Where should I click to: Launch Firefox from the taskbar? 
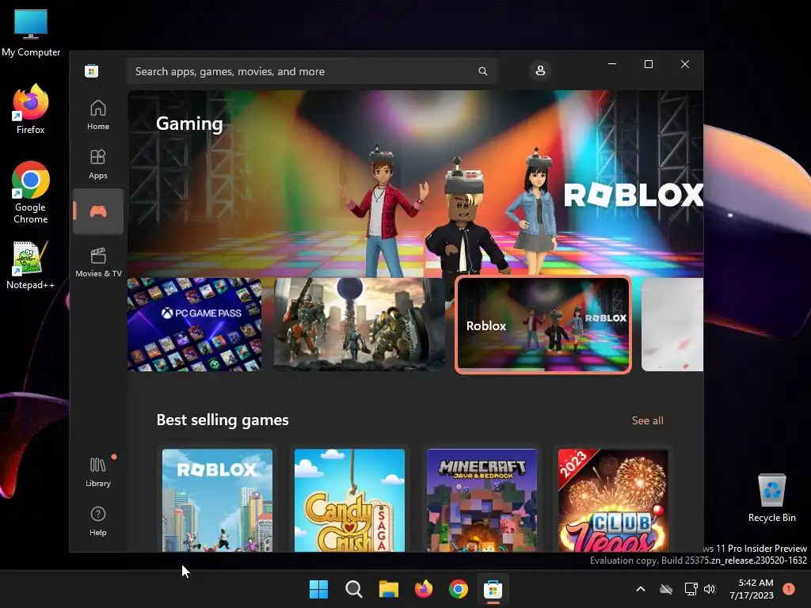(424, 589)
